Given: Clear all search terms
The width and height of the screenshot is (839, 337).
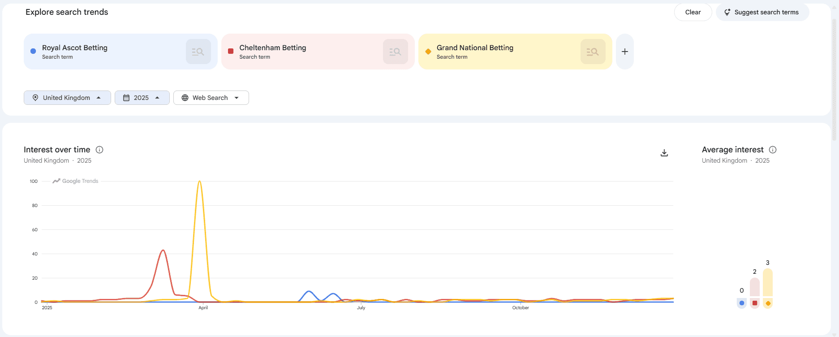Looking at the screenshot, I should 693,12.
